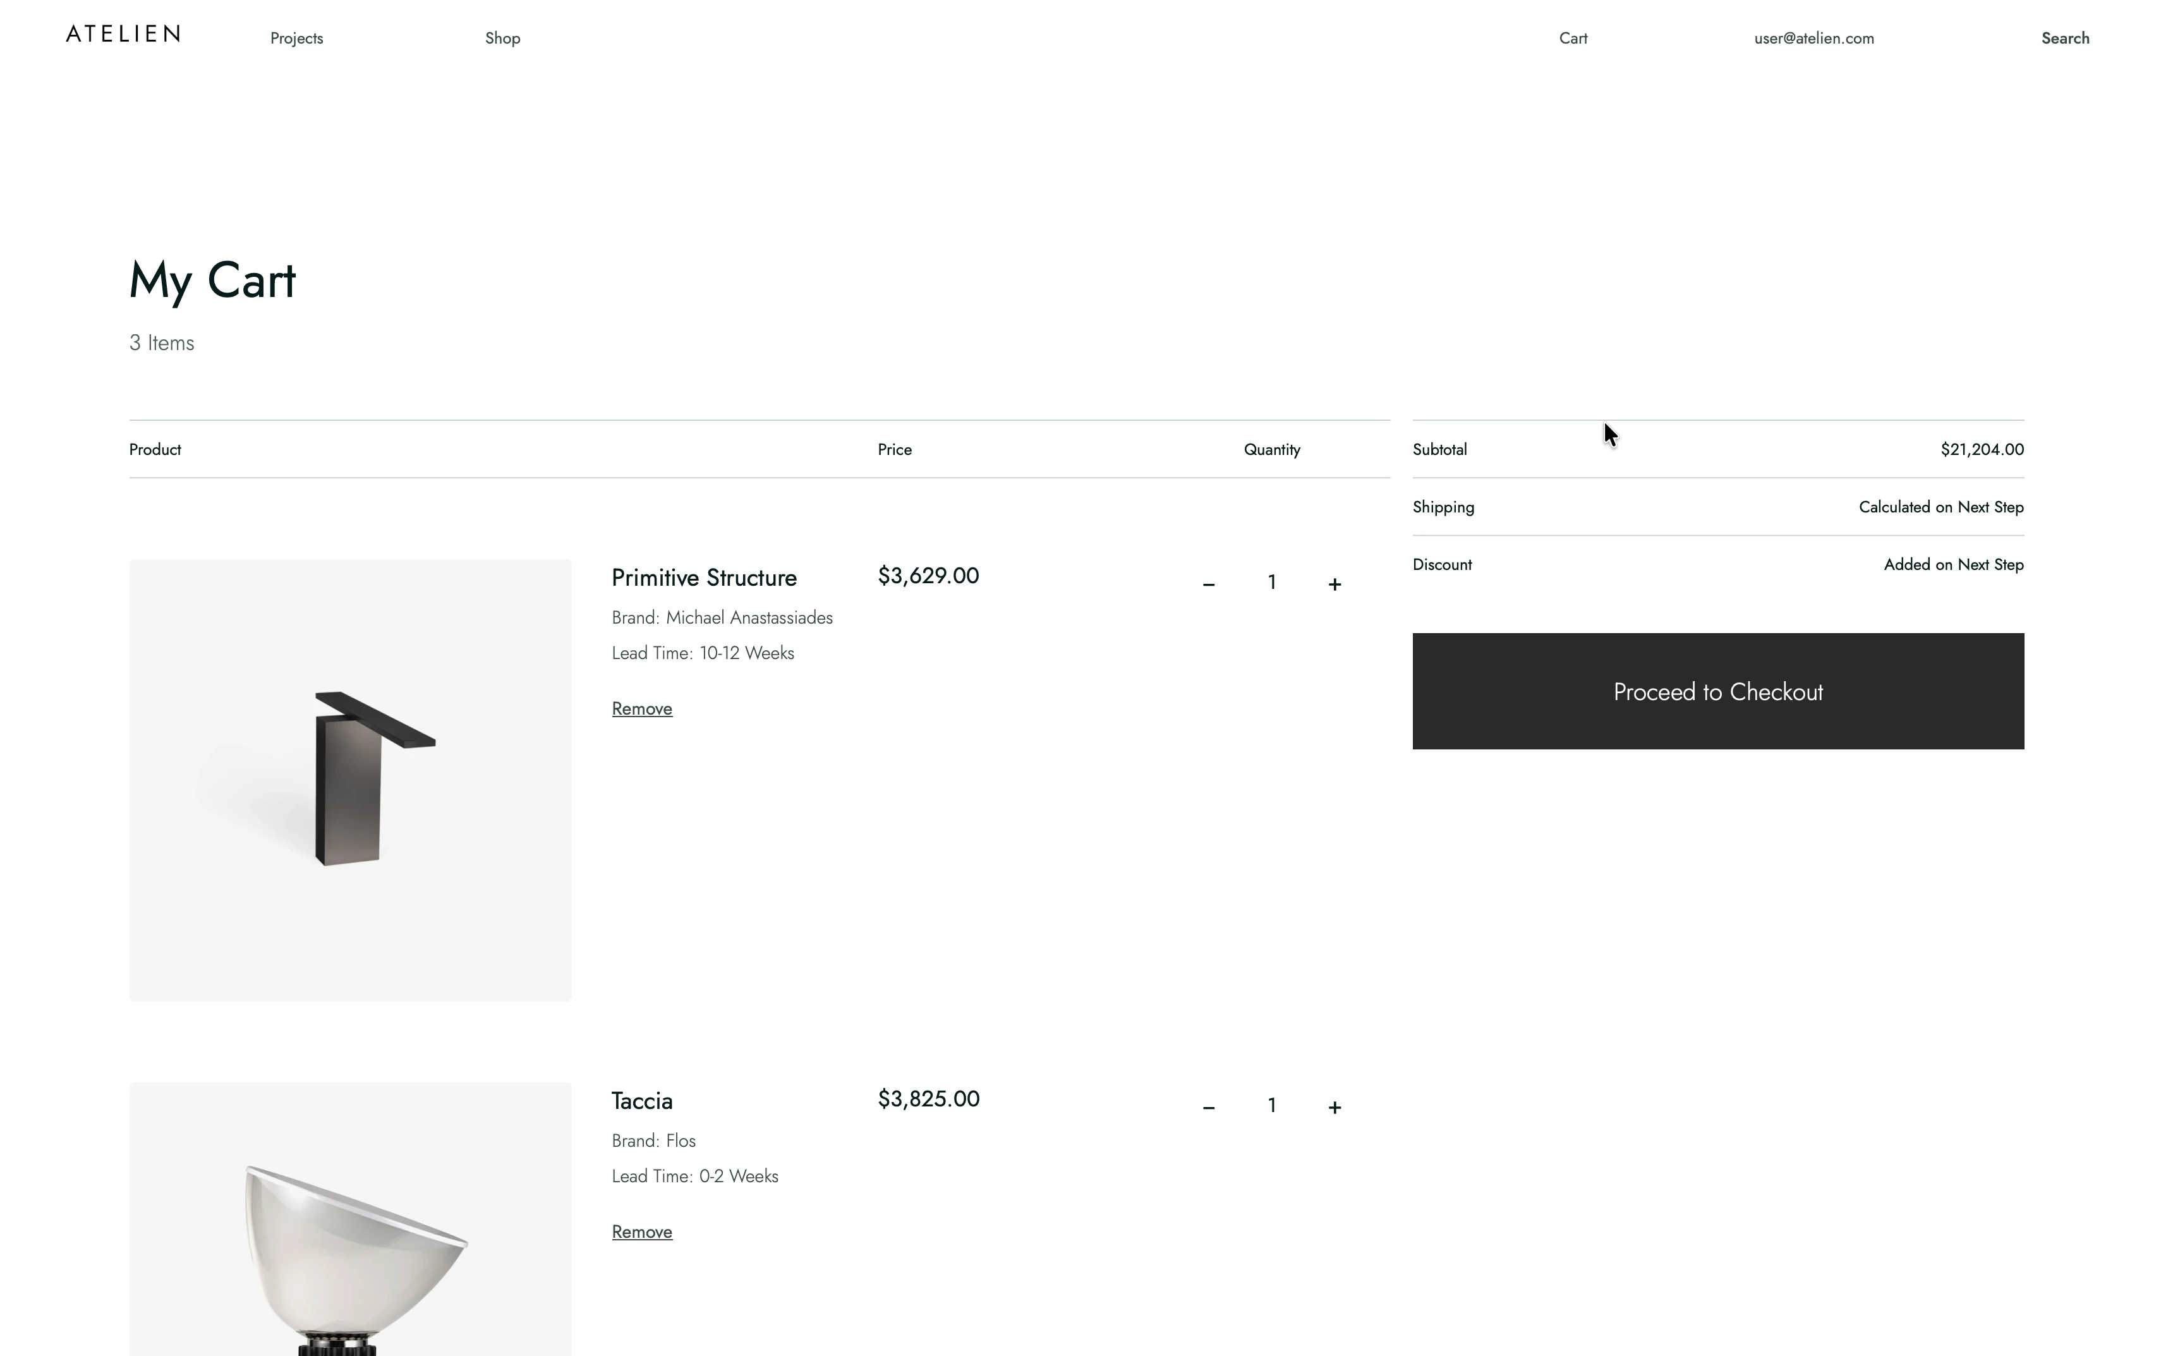The image size is (2161, 1356).
Task: Open the Projects menu item
Action: coord(297,39)
